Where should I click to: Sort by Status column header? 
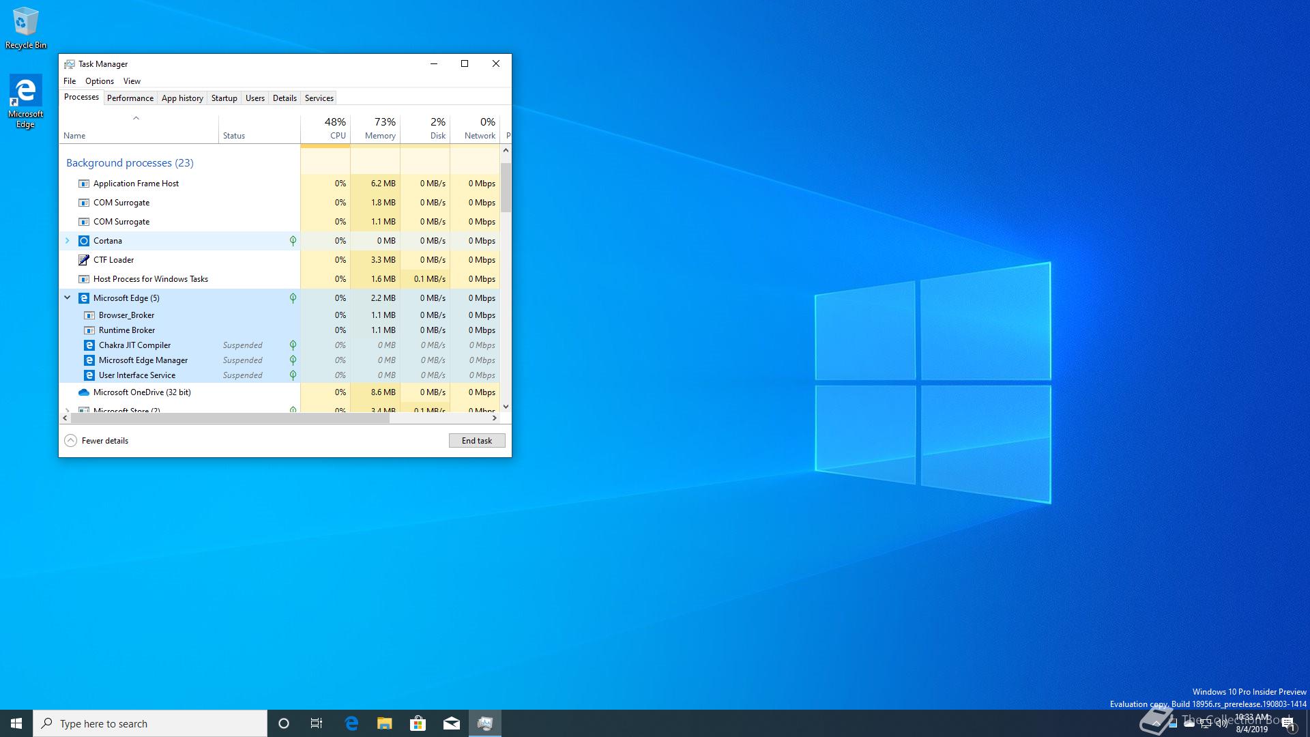[259, 128]
